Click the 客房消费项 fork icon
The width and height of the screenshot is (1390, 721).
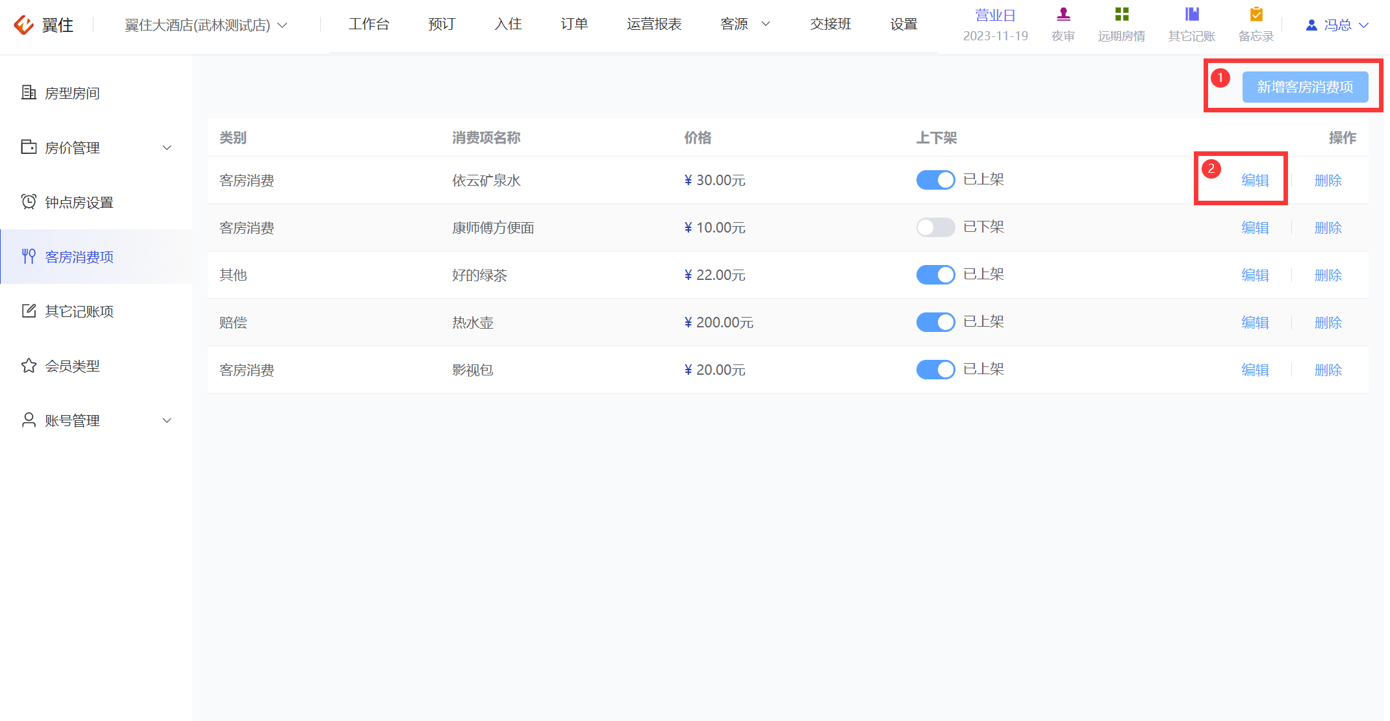point(29,257)
